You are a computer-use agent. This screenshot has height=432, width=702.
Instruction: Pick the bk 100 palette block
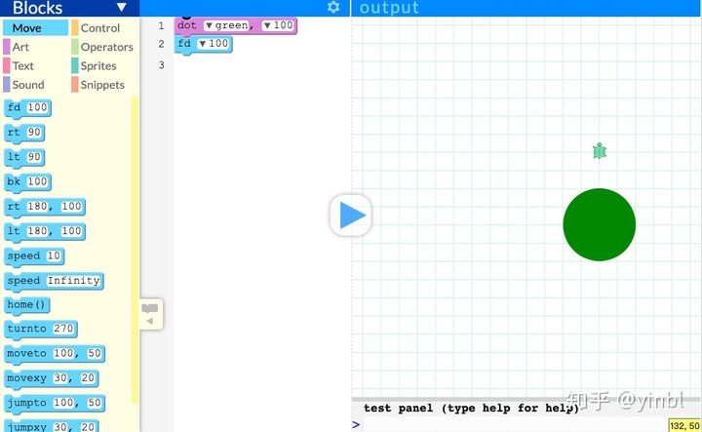click(27, 182)
